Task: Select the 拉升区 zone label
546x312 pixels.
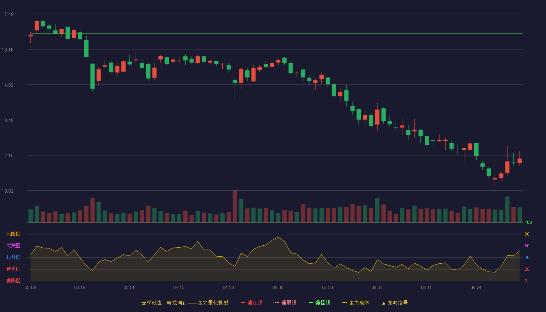Action: [13, 257]
